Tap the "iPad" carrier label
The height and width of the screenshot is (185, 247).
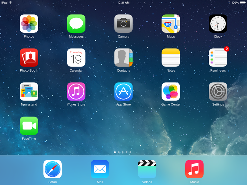4,3
